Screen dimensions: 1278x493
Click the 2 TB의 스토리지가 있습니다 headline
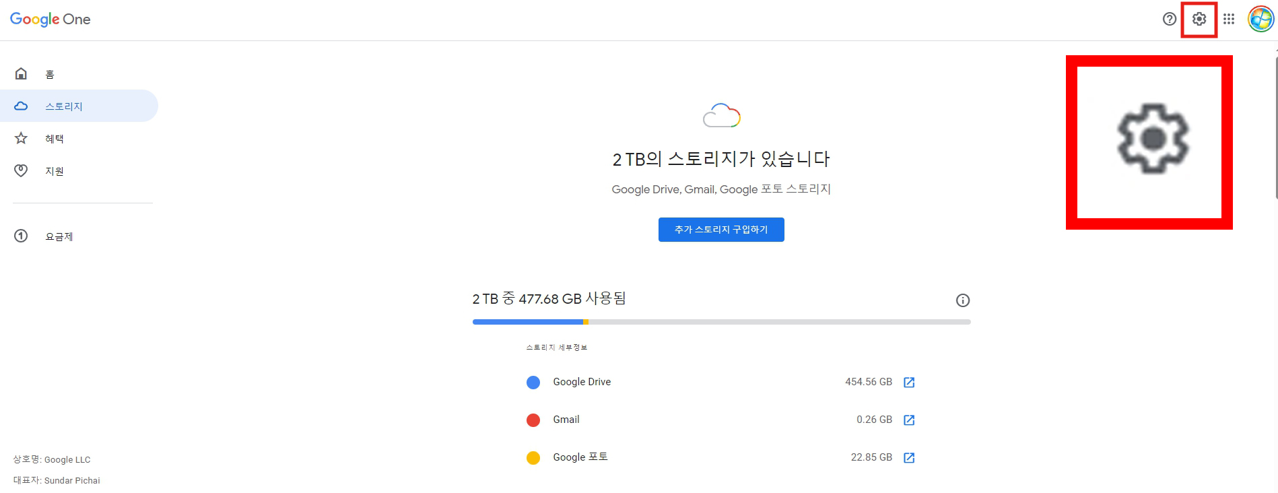pyautogui.click(x=721, y=159)
